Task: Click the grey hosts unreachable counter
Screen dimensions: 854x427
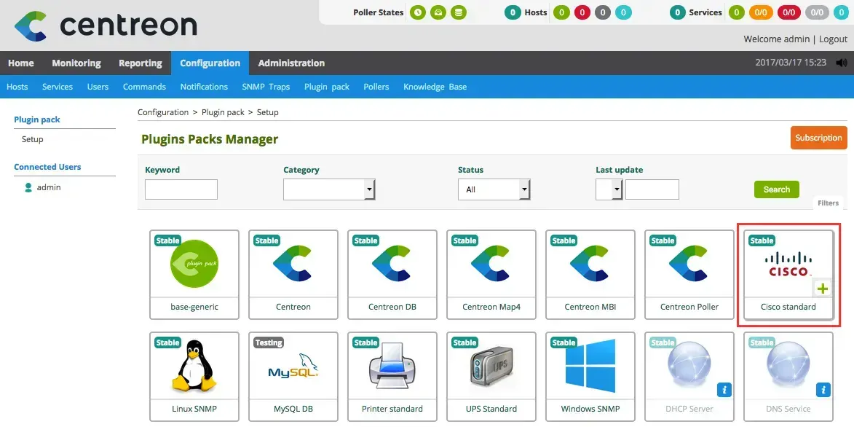Action: 602,12
